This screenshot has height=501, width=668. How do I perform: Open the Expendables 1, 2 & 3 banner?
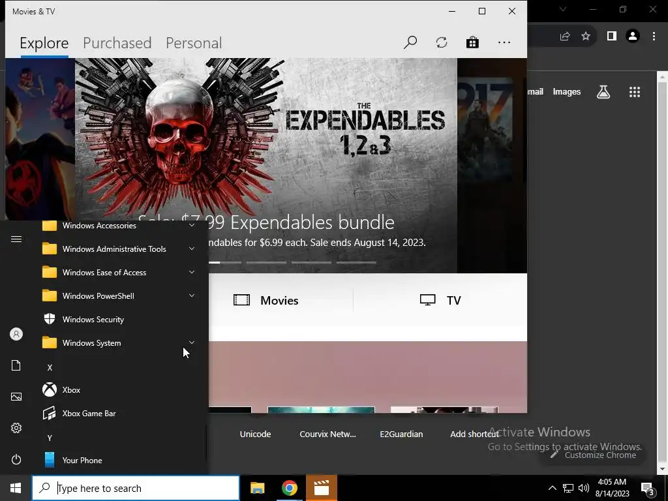[266, 165]
